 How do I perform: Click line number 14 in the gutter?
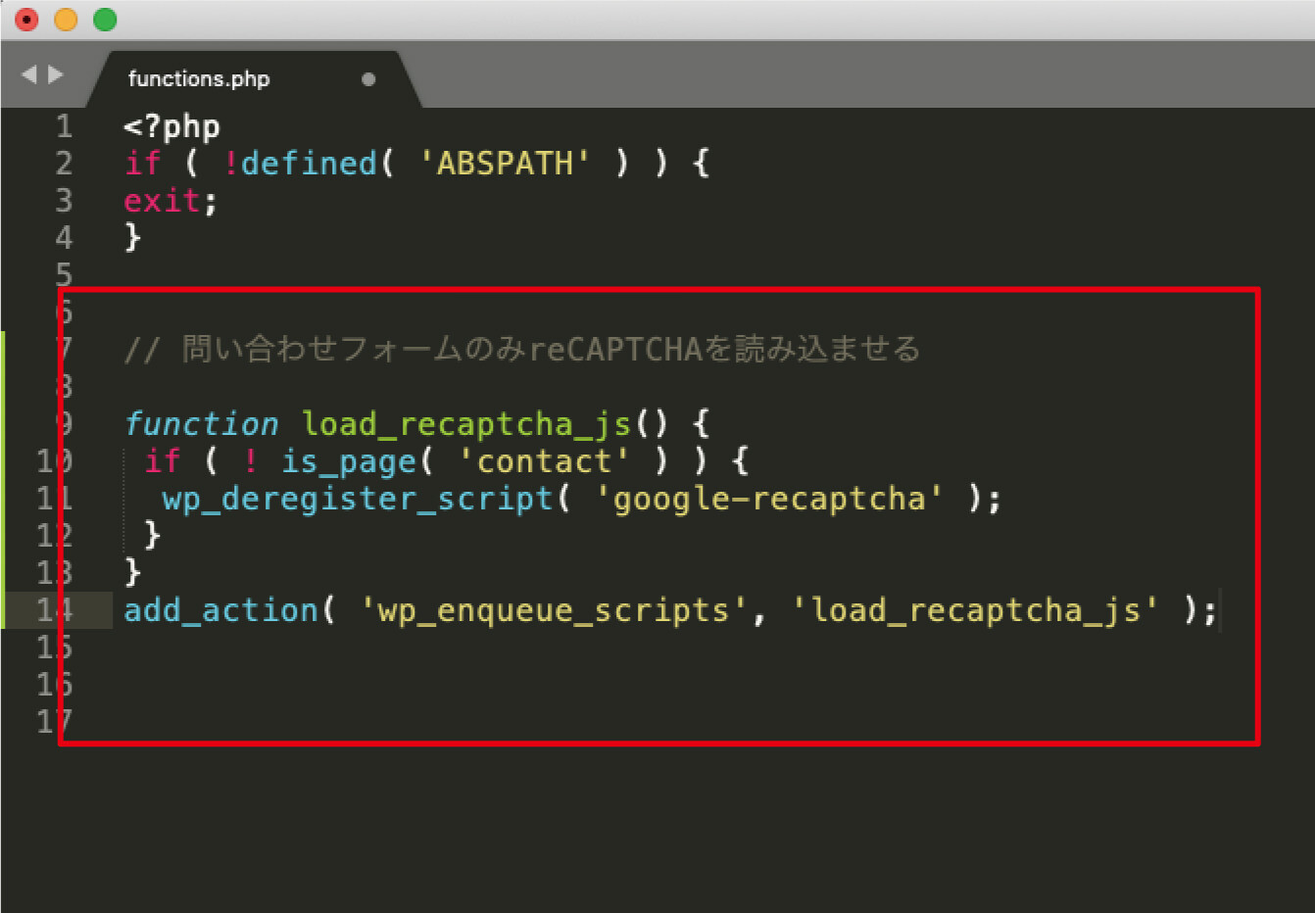[53, 610]
